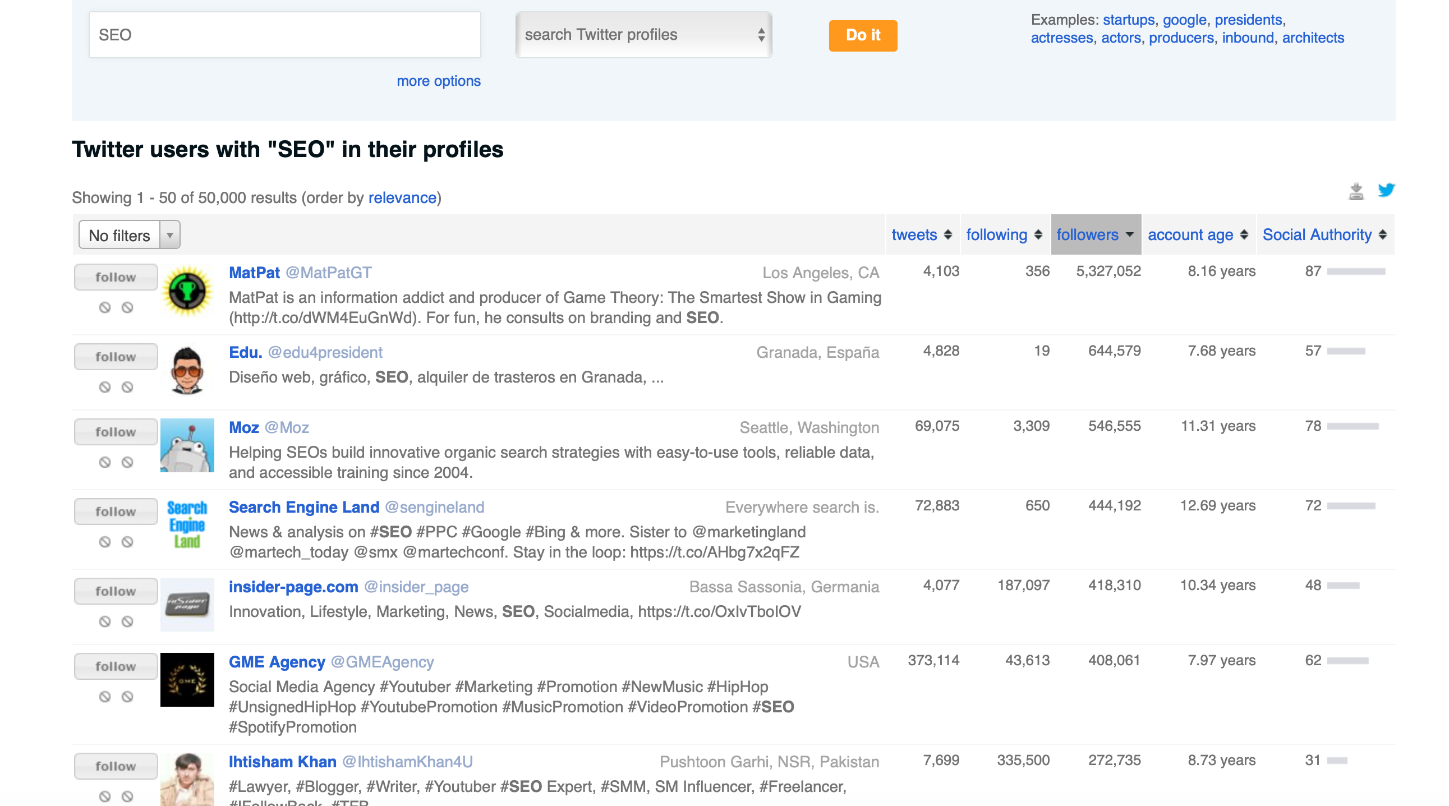Click MatPat's Game Theory avatar
1449x806 pixels.
tap(187, 291)
